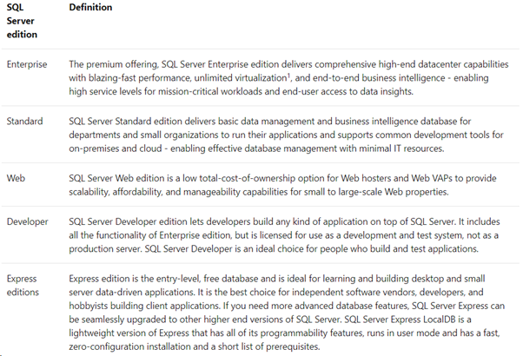The image size is (523, 356).
Task: Select the Web edition row label
Action: point(16,177)
